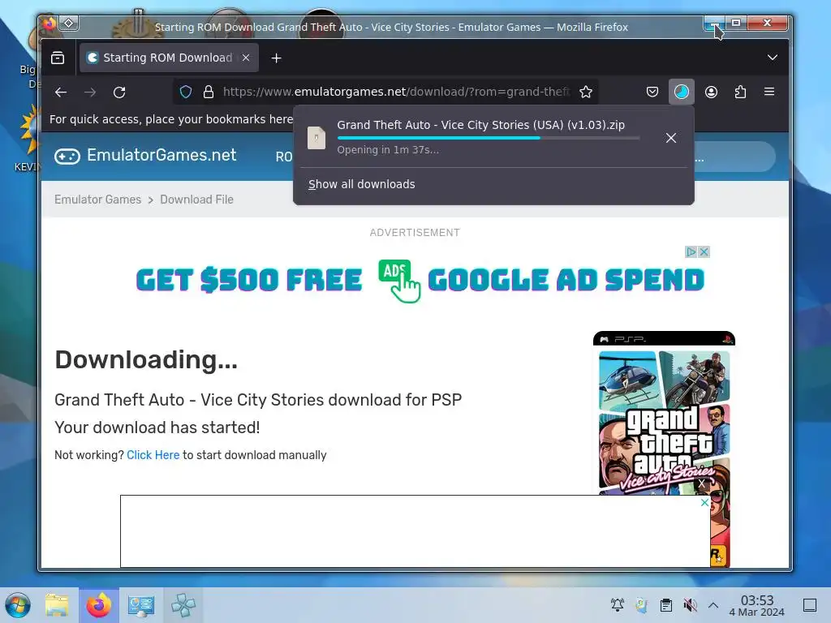This screenshot has height=623, width=831.
Task: Click the EmulatorGames.net logo link
Action: pyautogui.click(x=146, y=155)
